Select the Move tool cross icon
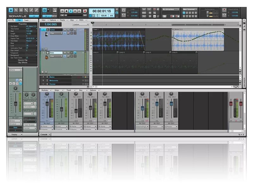The height and width of the screenshot is (190, 253). 21,10
